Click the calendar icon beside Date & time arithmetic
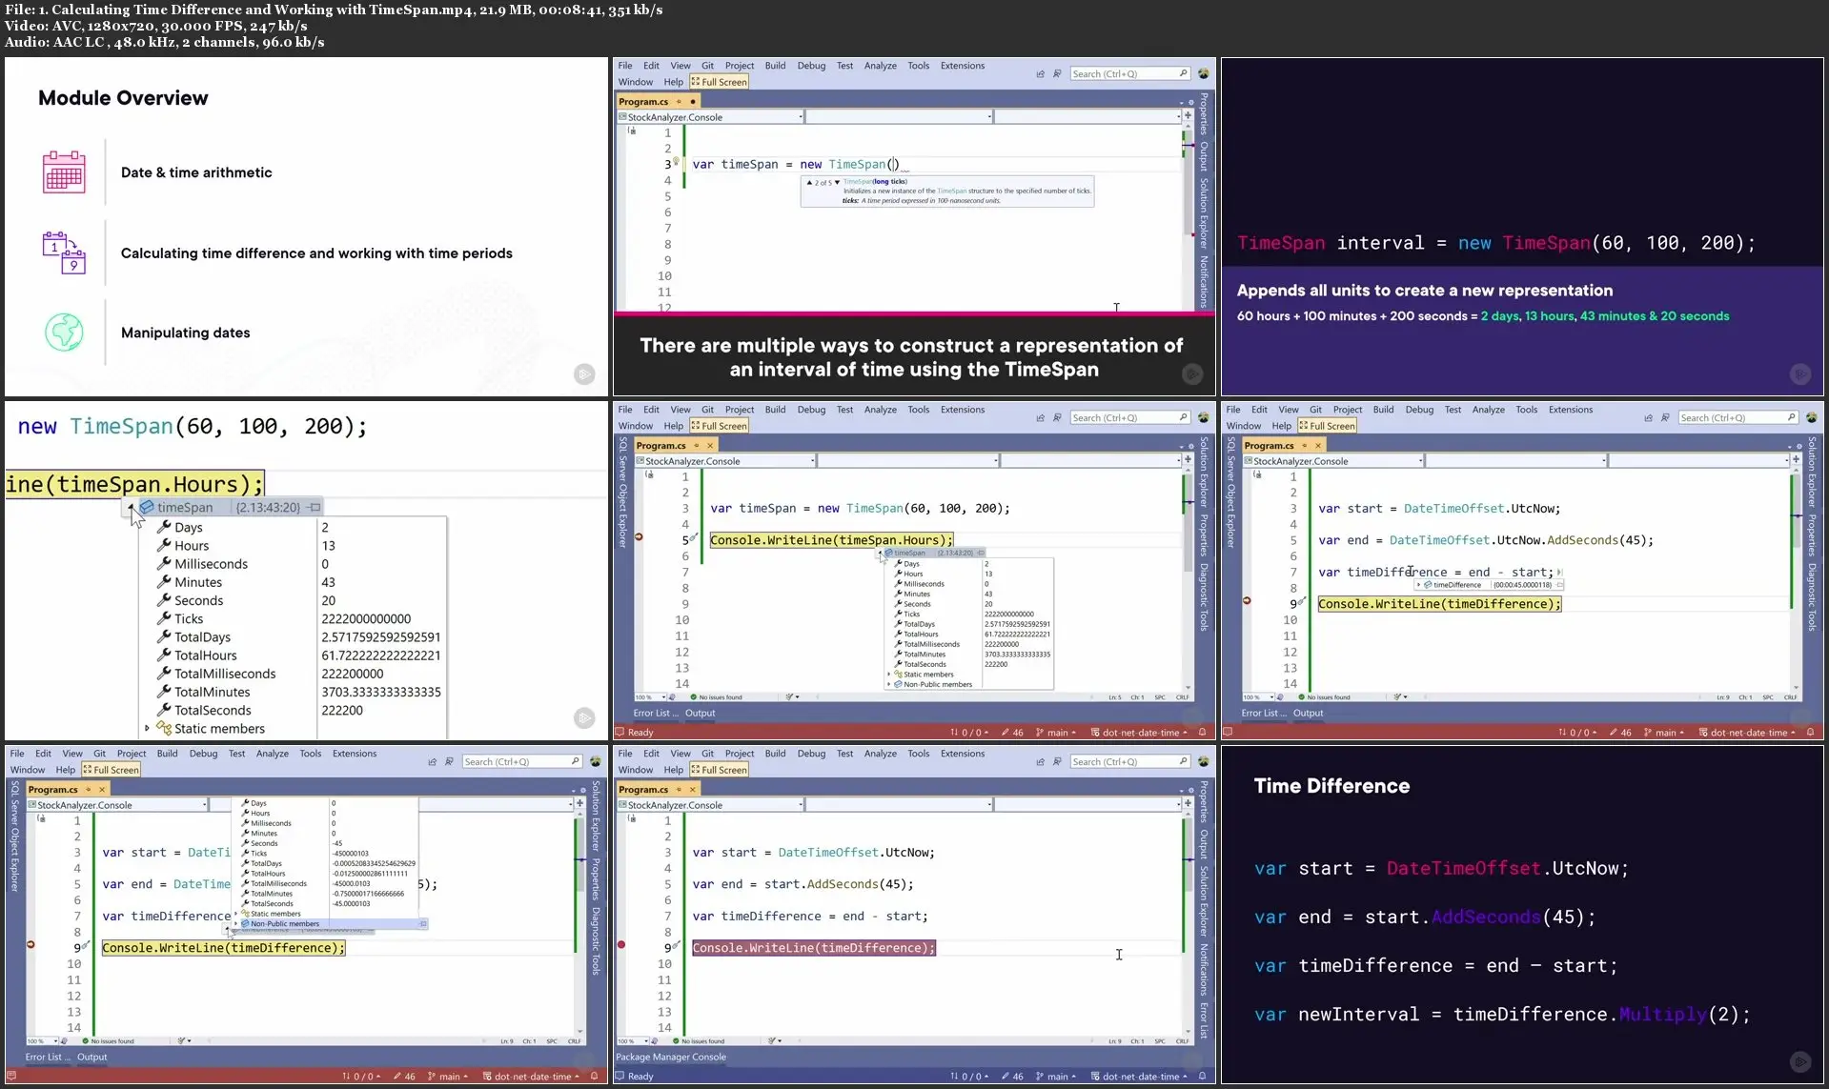 point(64,172)
